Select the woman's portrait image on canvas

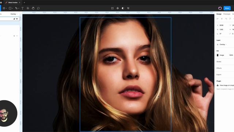coord(125,74)
